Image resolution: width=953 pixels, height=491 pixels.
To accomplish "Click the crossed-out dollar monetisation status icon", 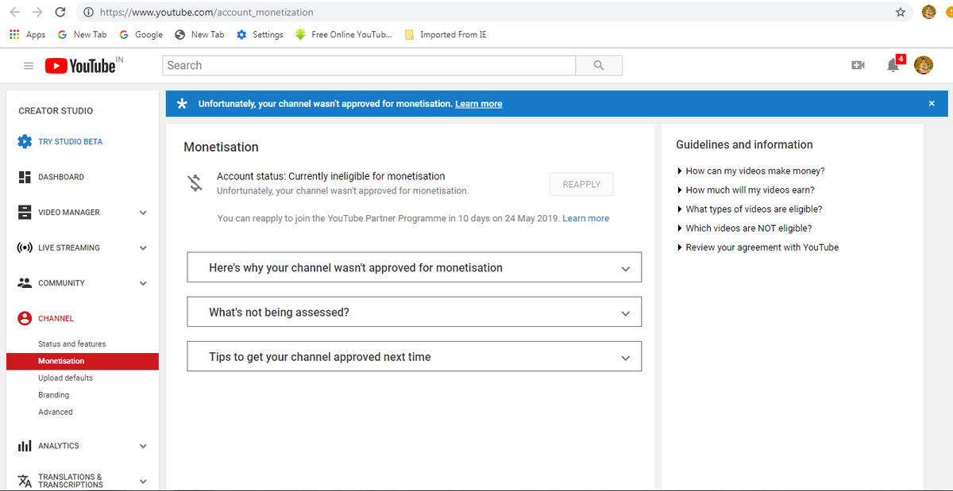I will click(x=195, y=184).
